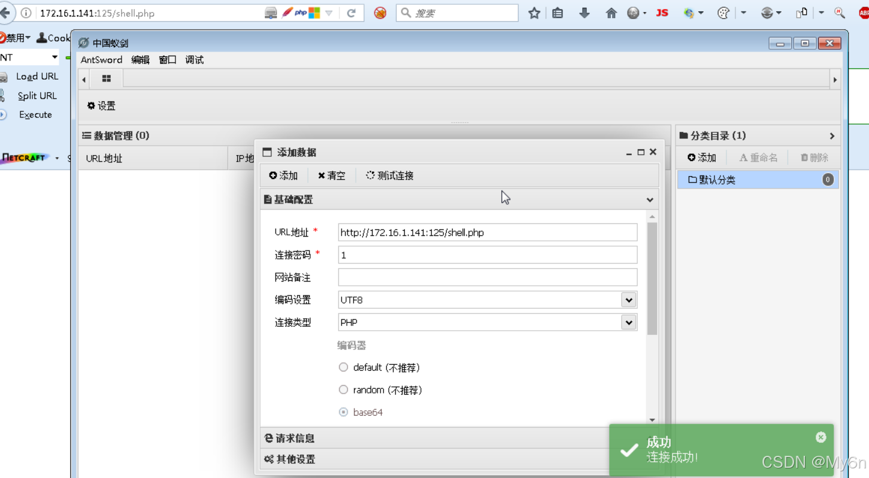This screenshot has height=478, width=869.
Task: Click the 网站备注 input field
Action: coord(488,277)
